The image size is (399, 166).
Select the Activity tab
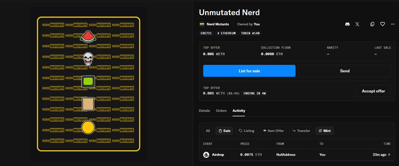click(239, 111)
